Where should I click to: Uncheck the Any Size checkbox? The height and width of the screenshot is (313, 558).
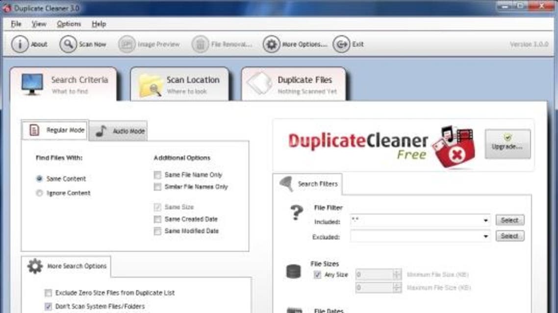[x=317, y=274]
